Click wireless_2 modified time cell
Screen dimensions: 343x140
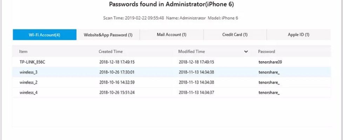(196, 83)
